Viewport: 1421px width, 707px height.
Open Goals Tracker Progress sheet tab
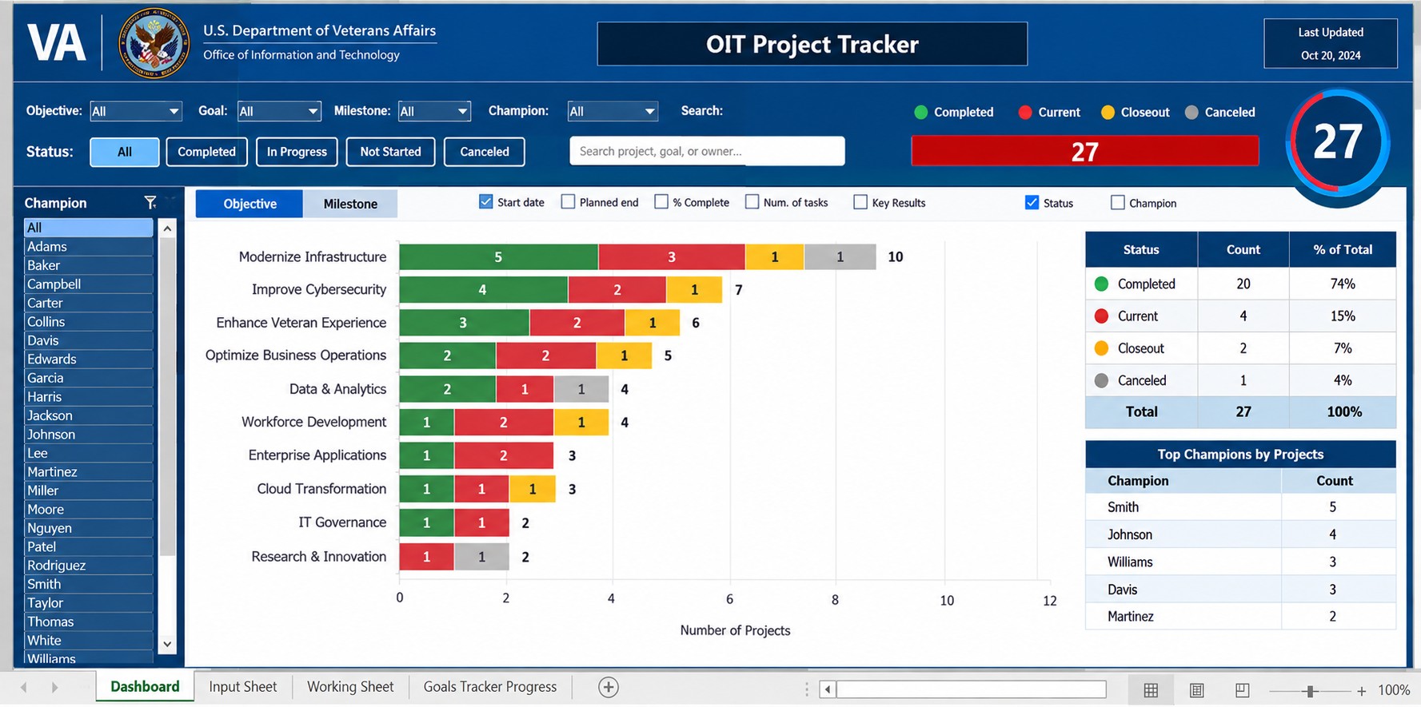[x=490, y=686]
